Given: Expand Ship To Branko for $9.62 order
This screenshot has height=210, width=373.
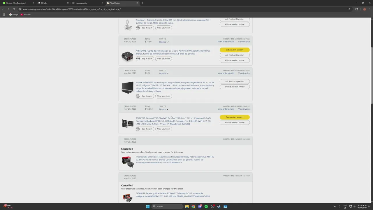Looking at the screenshot, I should [164, 73].
